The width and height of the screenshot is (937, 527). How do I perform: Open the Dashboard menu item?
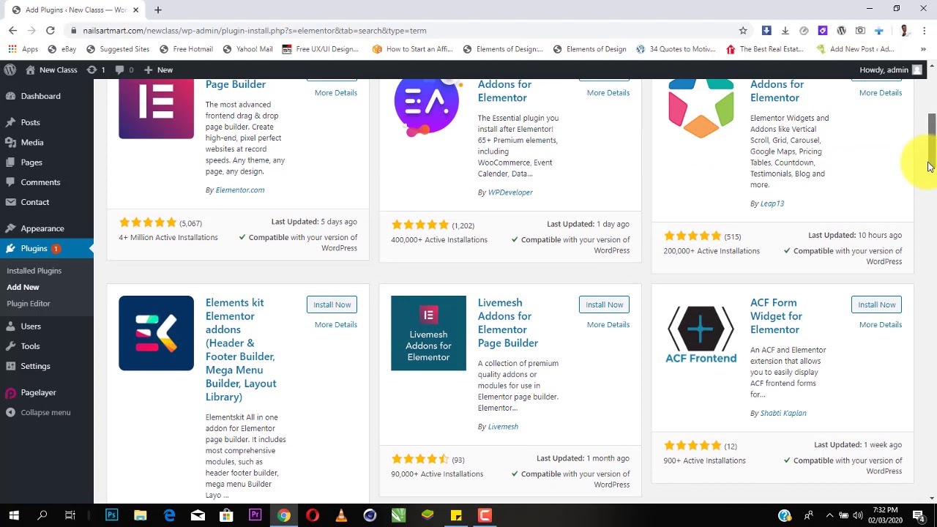point(41,96)
